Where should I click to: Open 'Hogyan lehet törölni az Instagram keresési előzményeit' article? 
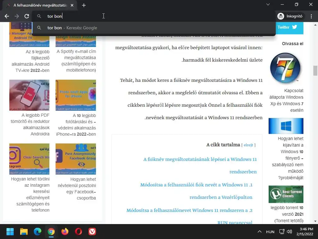(x=30, y=194)
